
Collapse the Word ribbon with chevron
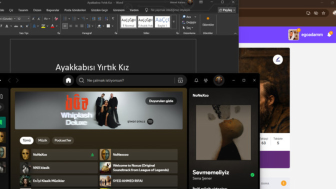coord(235,33)
